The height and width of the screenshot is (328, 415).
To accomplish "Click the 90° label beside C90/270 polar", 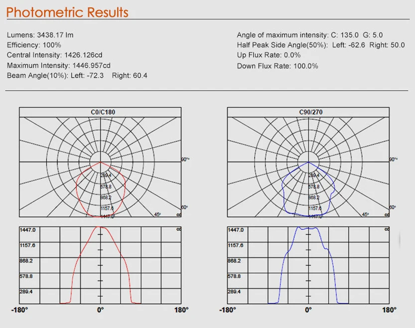I will coord(393,160).
